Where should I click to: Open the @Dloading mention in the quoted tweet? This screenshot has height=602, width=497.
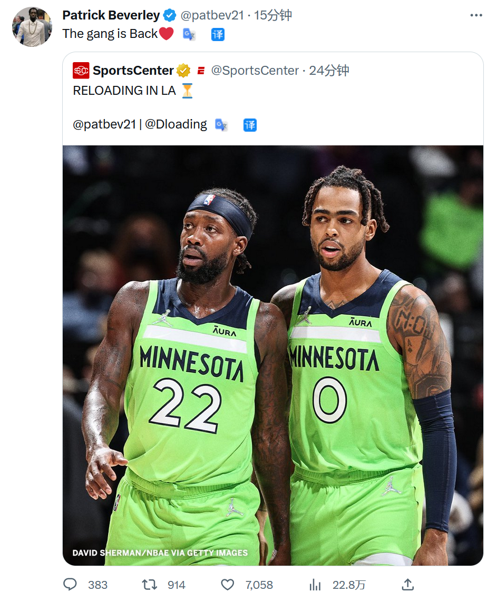click(176, 124)
